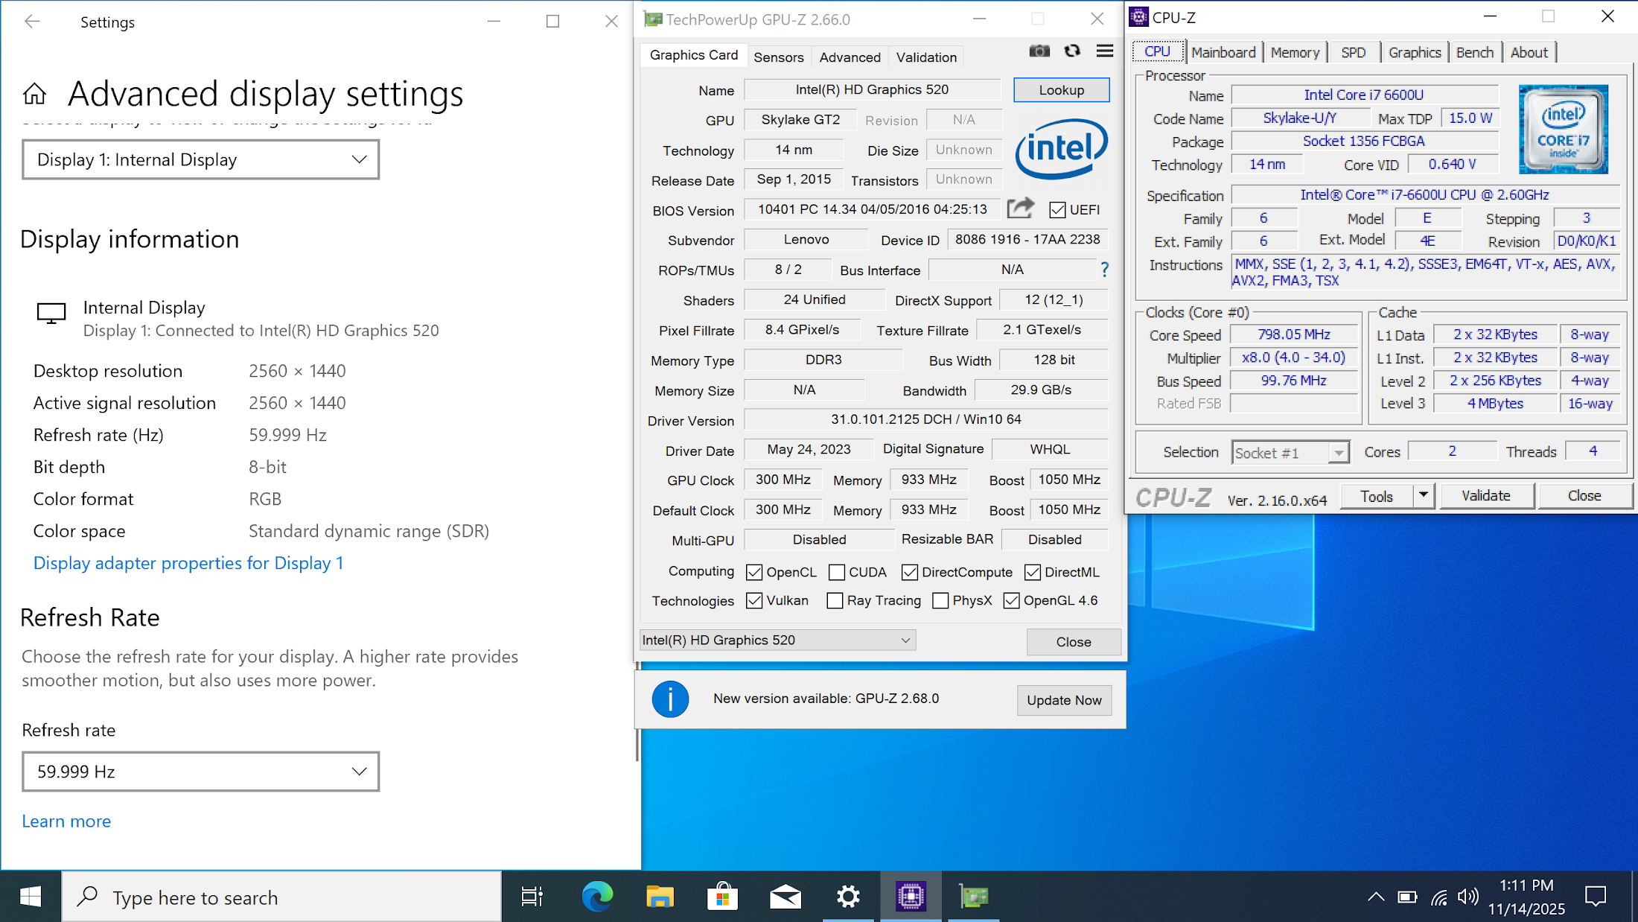Click the GPU-Z screenshot camera icon

[x=1039, y=51]
